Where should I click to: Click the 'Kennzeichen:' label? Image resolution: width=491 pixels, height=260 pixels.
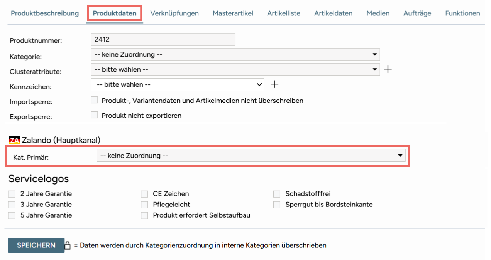click(30, 87)
